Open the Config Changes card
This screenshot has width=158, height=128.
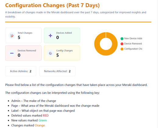click(62, 53)
